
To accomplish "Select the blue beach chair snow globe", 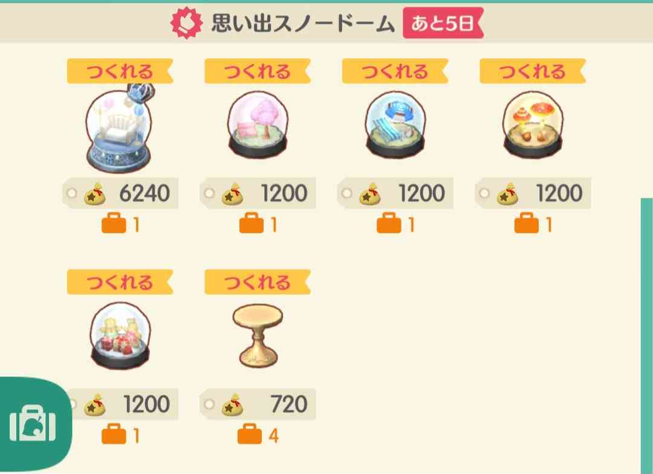I will (x=395, y=125).
